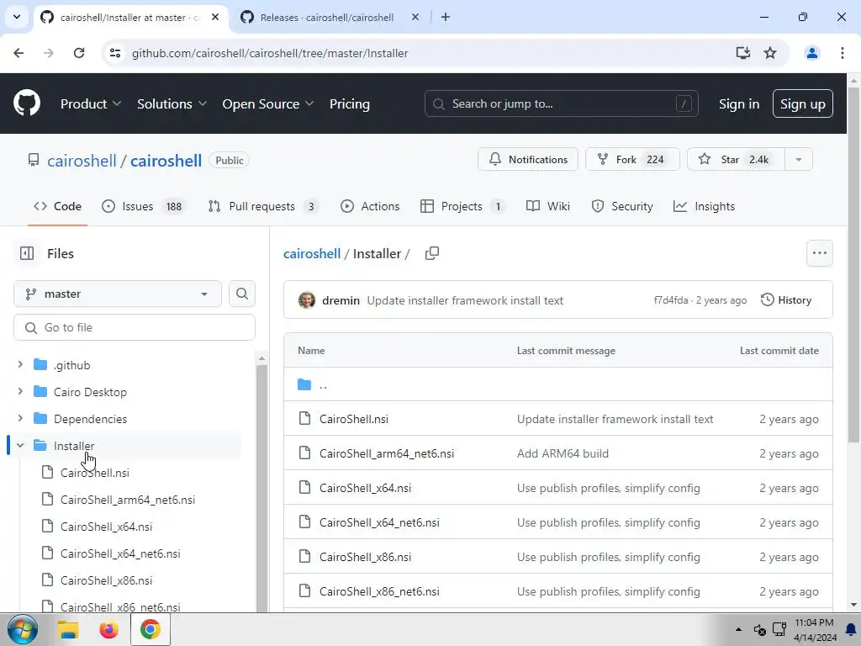Open parent directory folder row
Image resolution: width=861 pixels, height=646 pixels.
click(558, 384)
